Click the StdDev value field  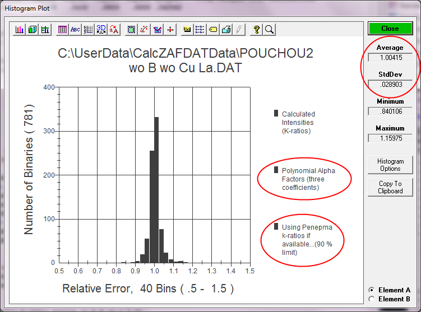390,84
